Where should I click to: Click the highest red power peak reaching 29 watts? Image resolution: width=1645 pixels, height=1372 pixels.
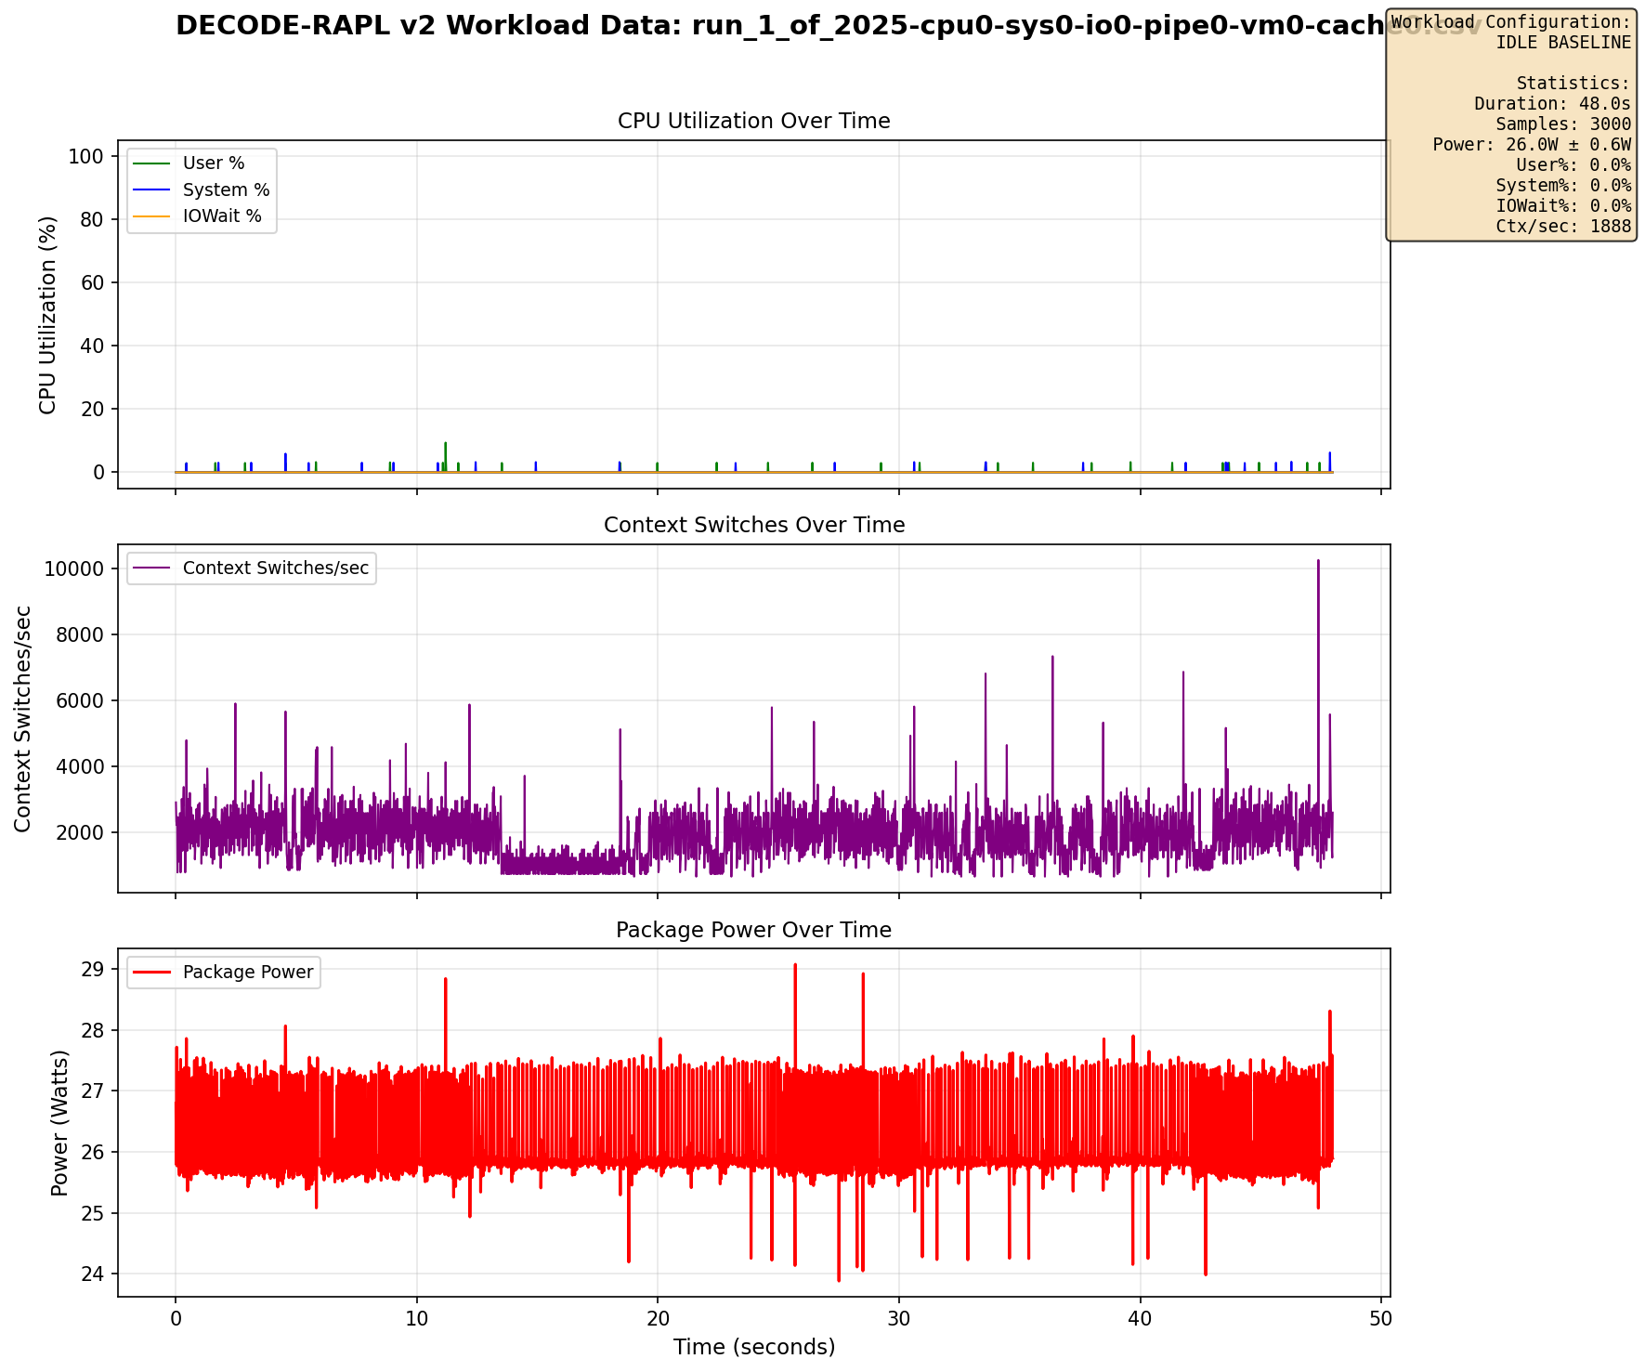tap(794, 965)
